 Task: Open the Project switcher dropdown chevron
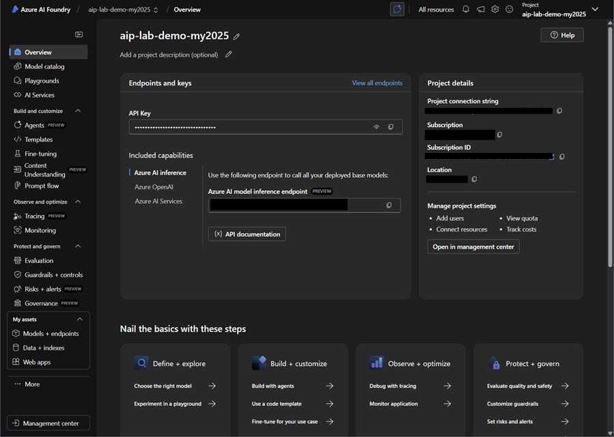tap(595, 10)
